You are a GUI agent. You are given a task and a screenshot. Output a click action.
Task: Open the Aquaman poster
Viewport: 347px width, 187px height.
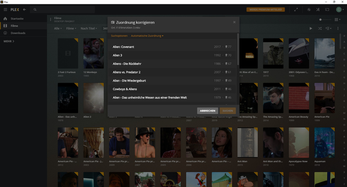[325, 142]
